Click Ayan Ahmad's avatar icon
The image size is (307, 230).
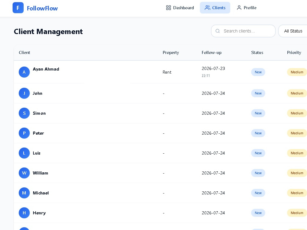pyautogui.click(x=24, y=72)
